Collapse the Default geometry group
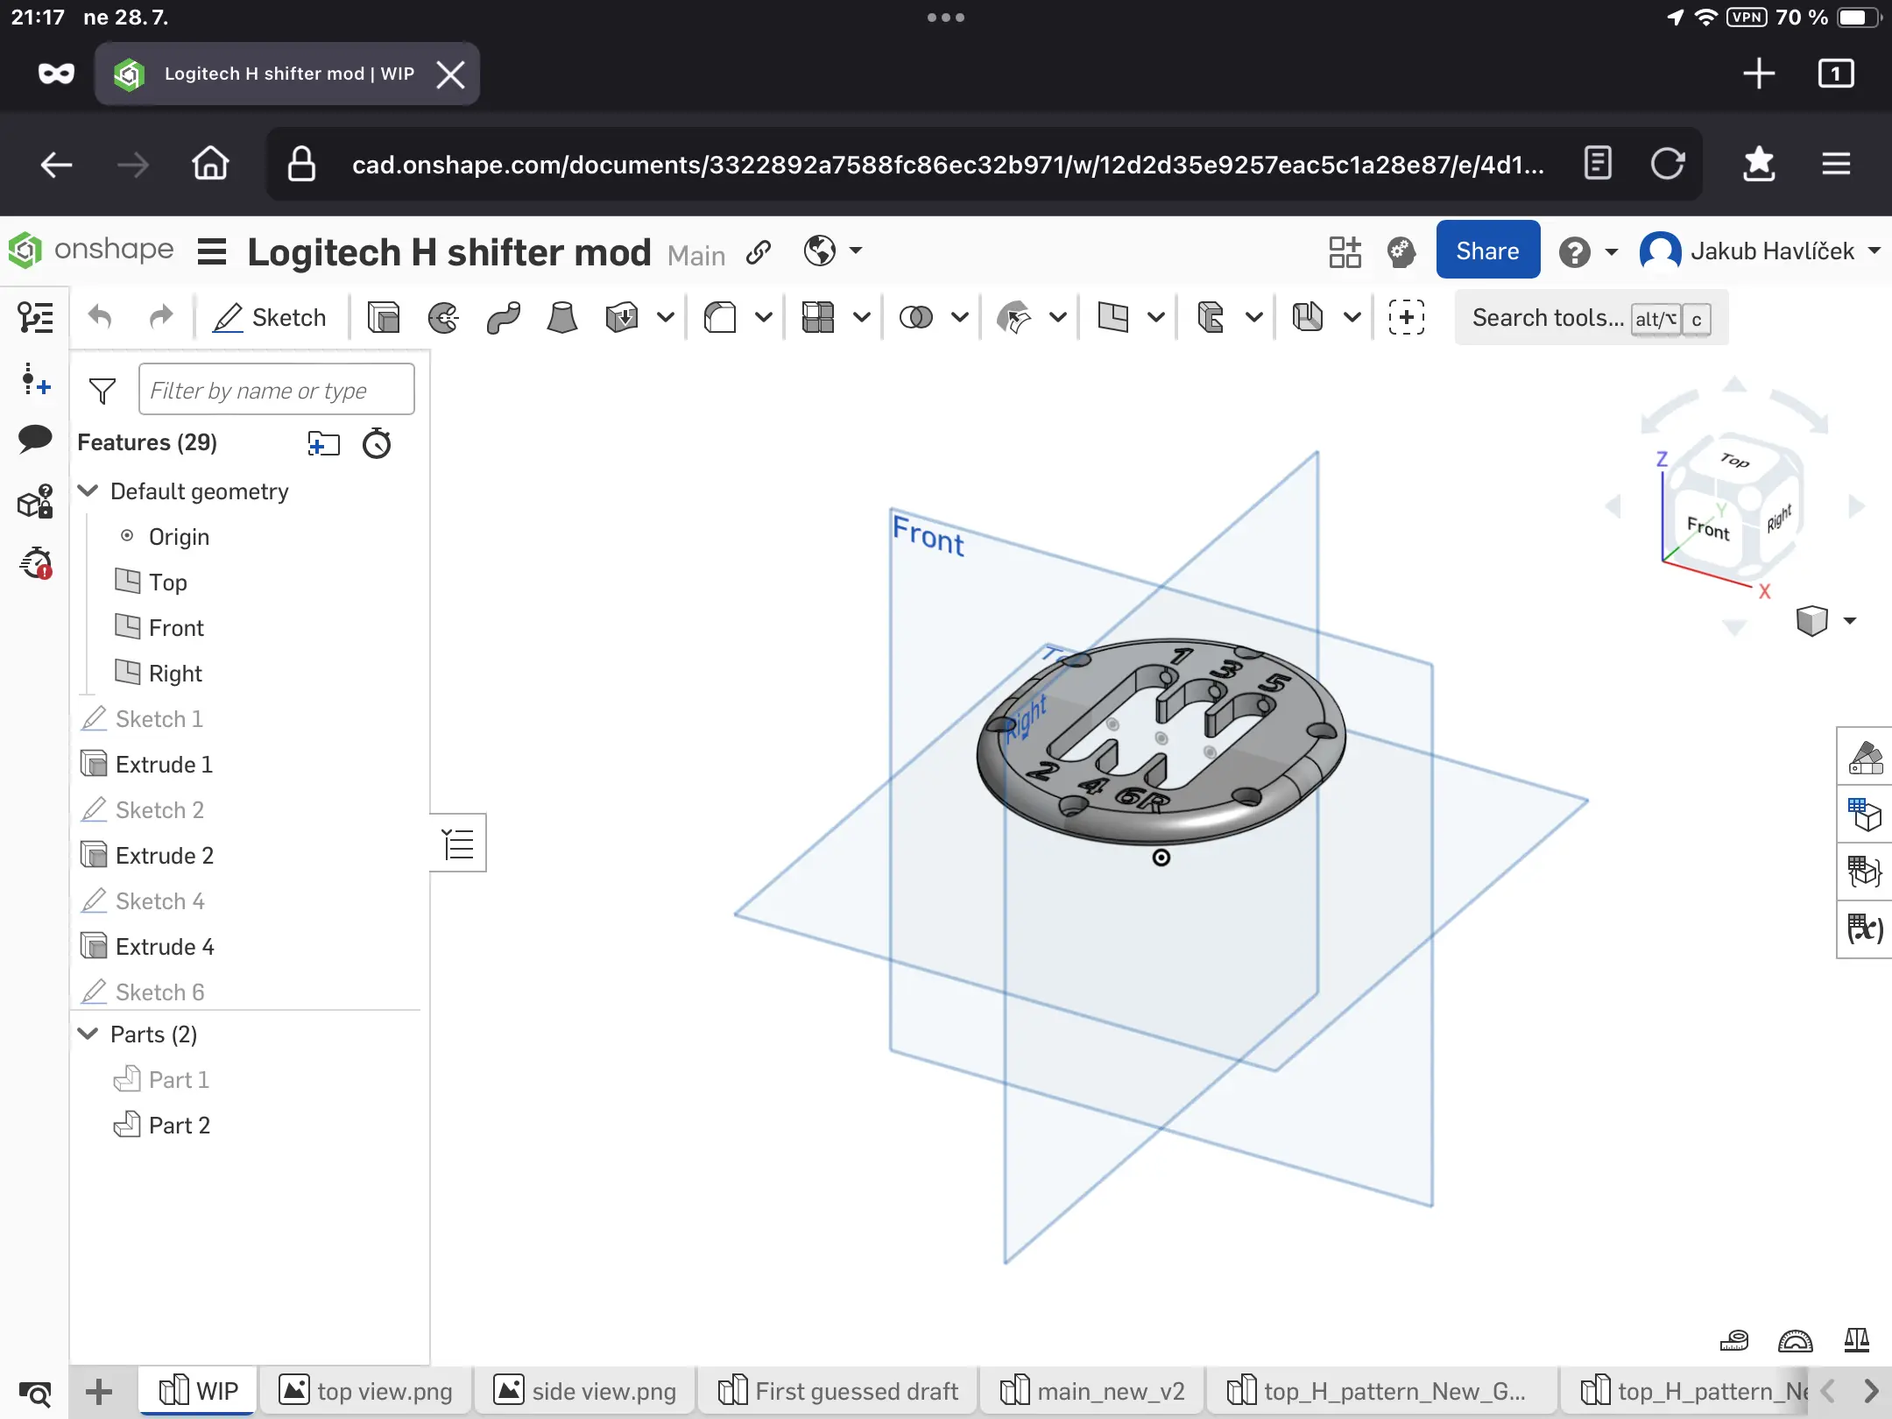The height and width of the screenshot is (1419, 1892). 88,491
